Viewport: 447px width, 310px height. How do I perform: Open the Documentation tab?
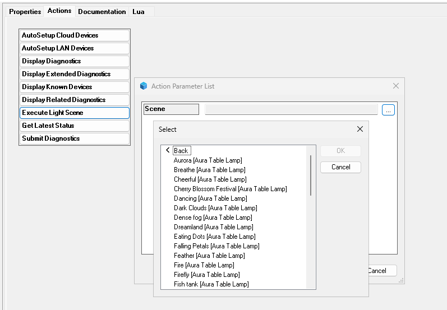pos(102,11)
